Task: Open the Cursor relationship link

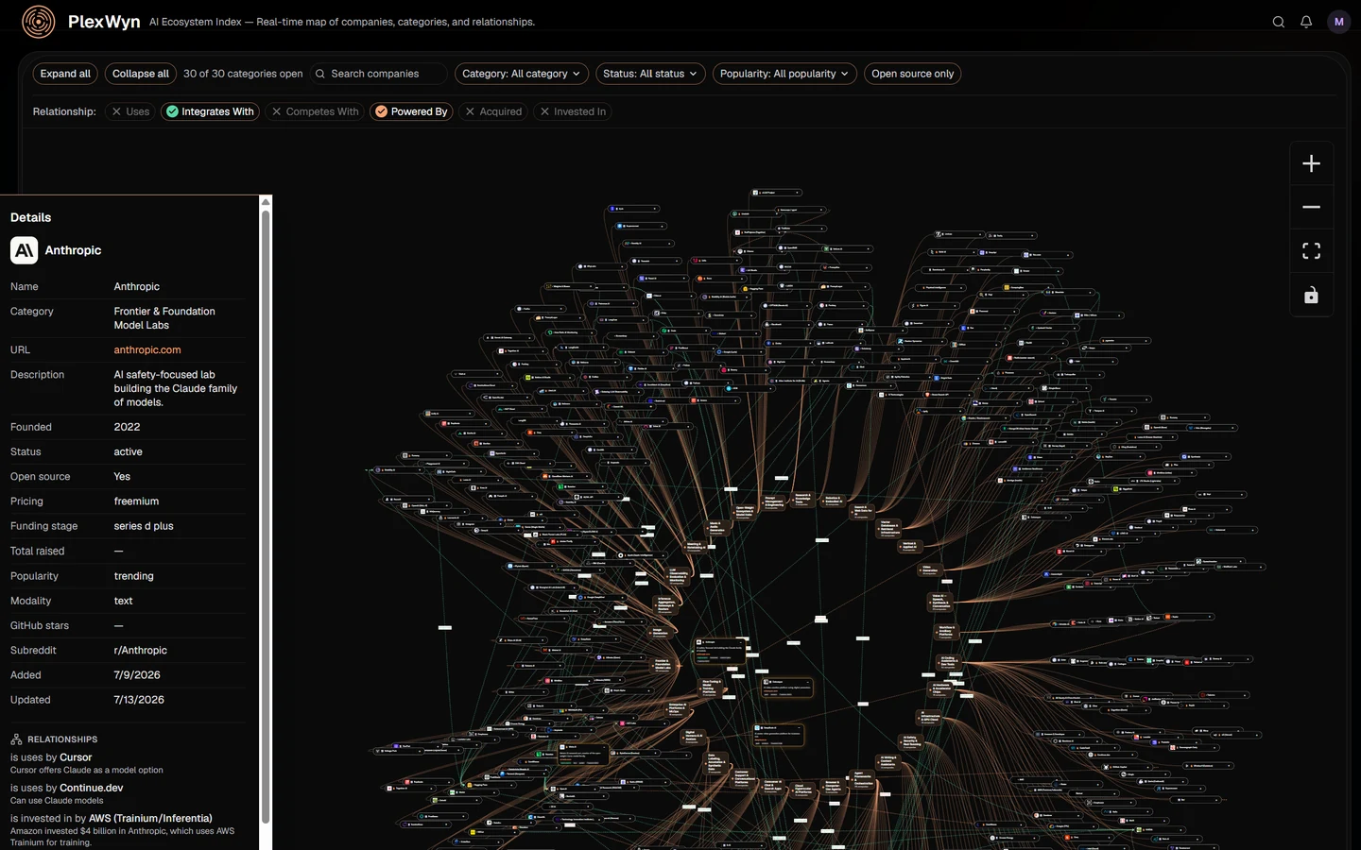Action: click(x=76, y=757)
